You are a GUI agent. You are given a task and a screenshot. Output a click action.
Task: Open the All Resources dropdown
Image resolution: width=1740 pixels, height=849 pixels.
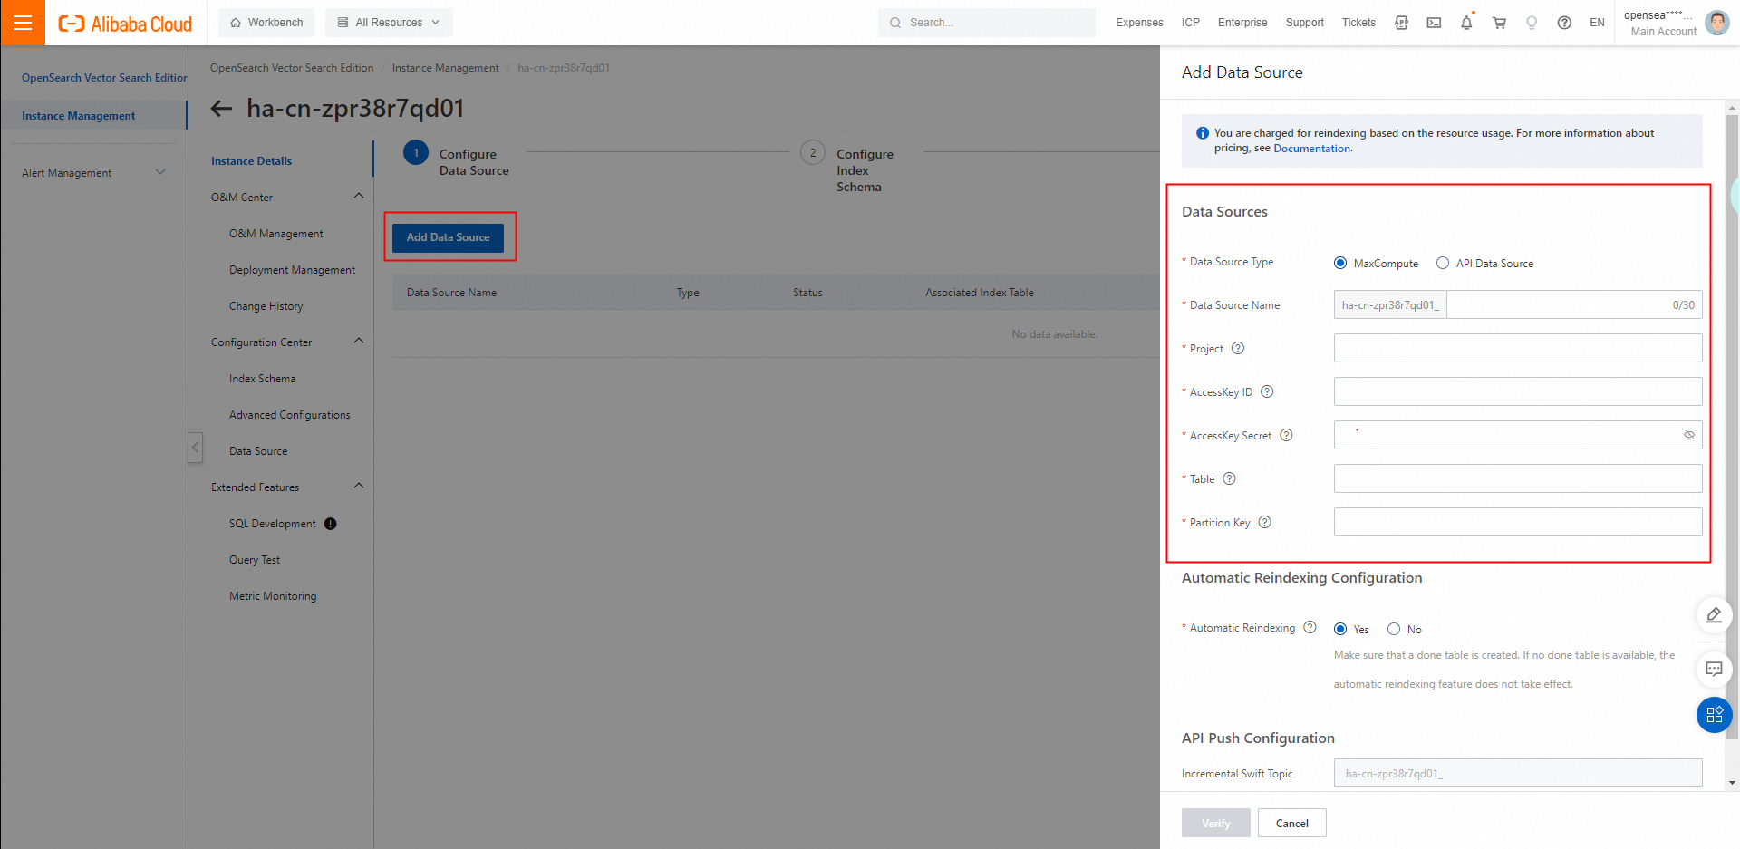coord(389,23)
